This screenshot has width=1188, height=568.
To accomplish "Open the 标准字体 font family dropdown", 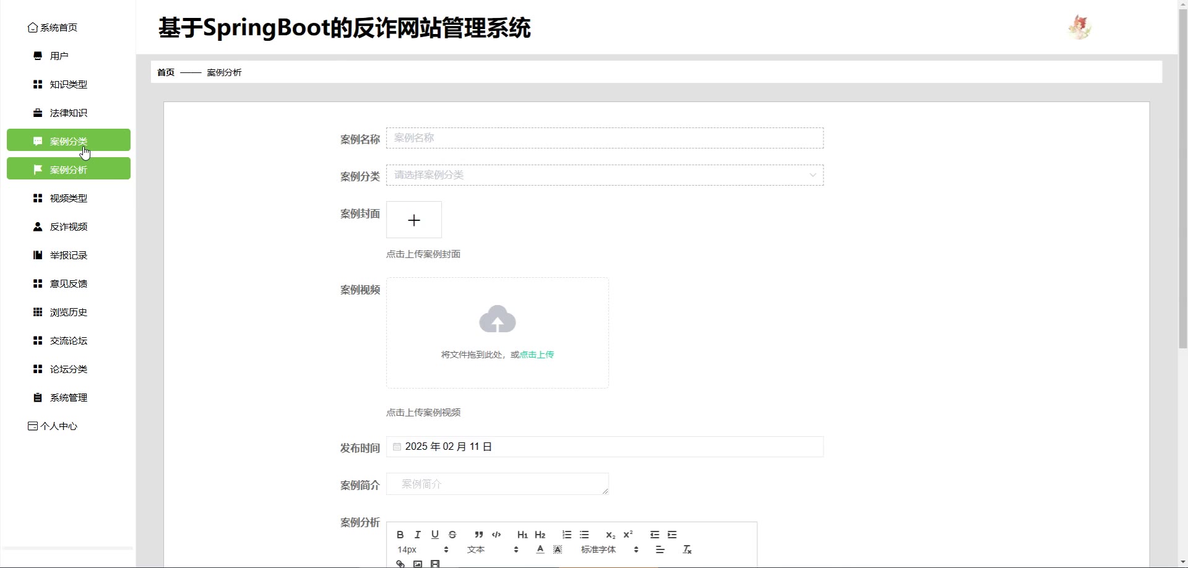I will pos(609,549).
